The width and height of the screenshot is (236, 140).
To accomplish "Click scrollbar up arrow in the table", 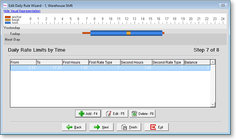I will tap(213, 62).
